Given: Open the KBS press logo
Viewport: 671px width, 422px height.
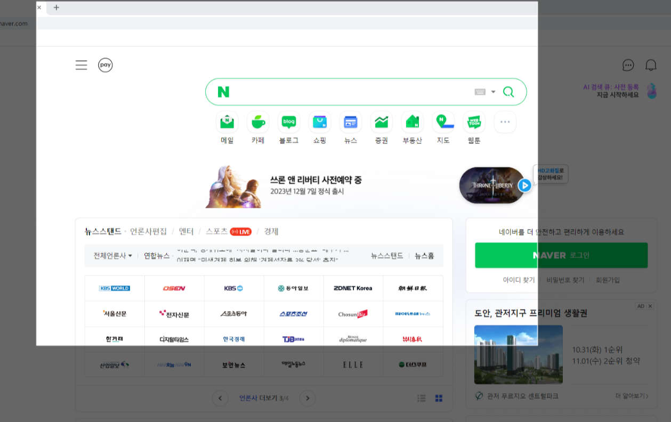Looking at the screenshot, I should (234, 288).
